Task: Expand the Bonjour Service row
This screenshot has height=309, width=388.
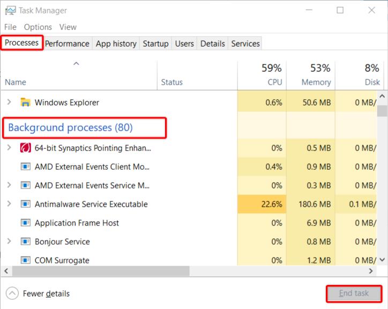Action: click(9, 241)
